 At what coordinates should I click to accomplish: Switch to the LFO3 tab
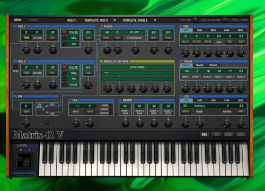point(213,100)
